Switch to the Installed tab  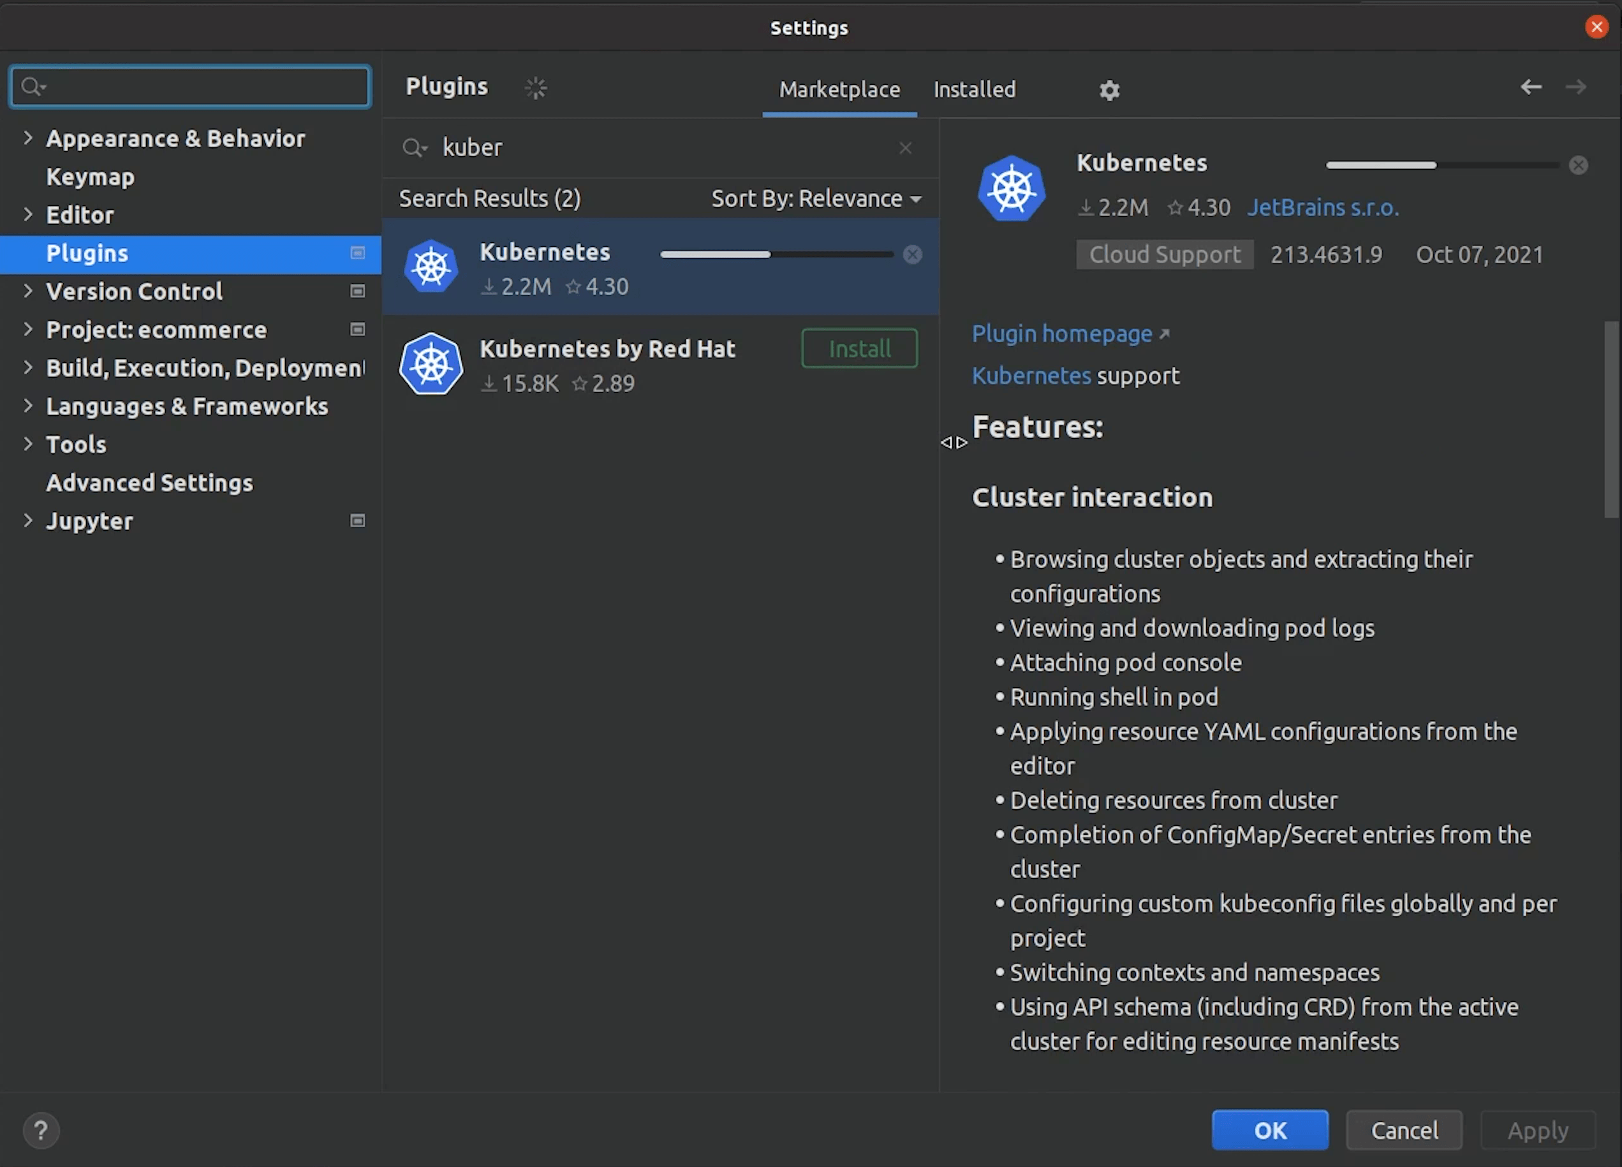pos(974,90)
